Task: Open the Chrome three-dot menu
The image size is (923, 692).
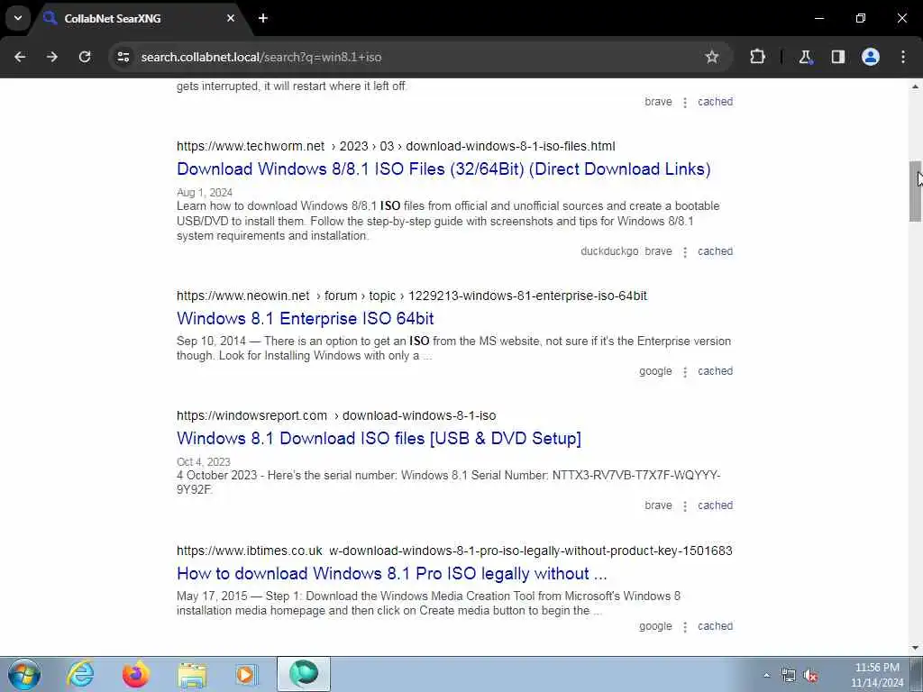Action: (903, 57)
